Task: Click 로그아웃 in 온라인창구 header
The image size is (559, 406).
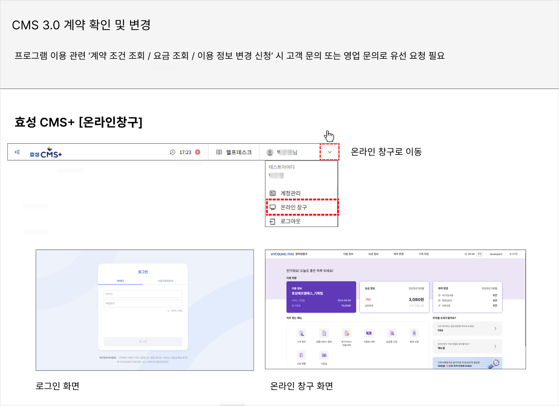Action: (x=513, y=254)
